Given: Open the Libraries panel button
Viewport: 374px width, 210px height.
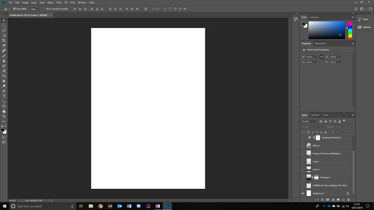Looking at the screenshot, I should point(364,27).
